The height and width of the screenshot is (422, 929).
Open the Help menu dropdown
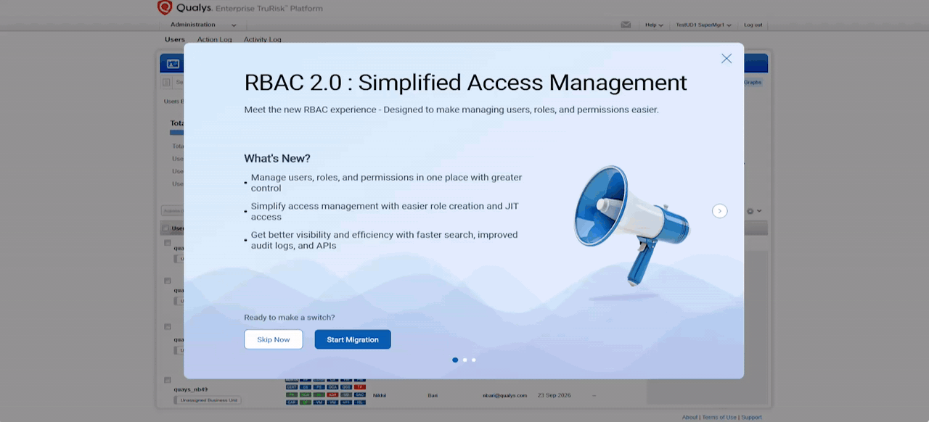(x=654, y=25)
